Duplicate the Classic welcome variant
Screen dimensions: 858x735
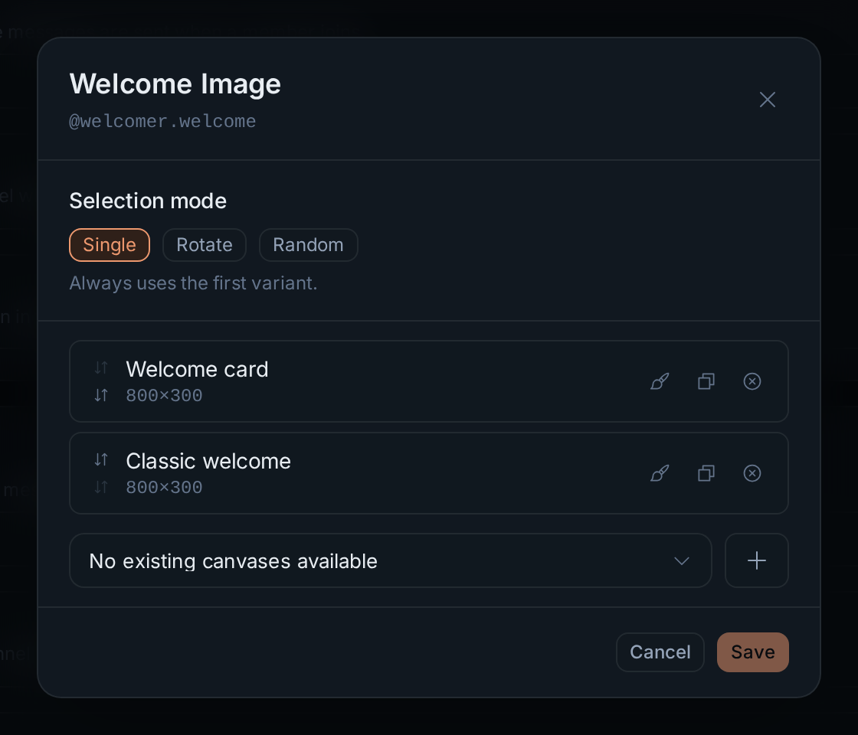pyautogui.click(x=706, y=473)
